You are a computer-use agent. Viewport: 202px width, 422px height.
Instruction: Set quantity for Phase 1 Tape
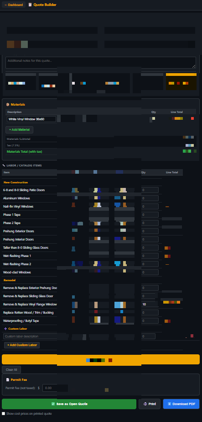[150, 215]
